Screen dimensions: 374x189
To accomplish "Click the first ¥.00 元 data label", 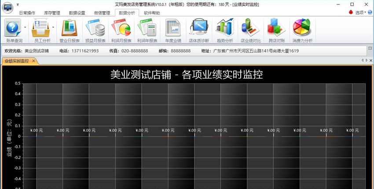I will pos(37,131).
